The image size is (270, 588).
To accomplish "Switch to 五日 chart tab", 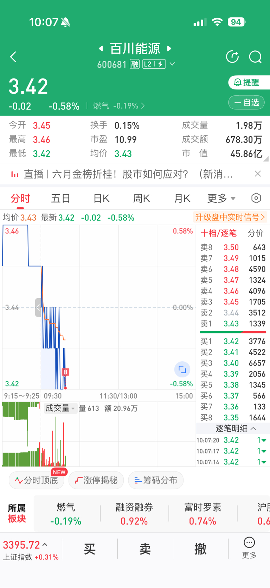I will [x=61, y=199].
